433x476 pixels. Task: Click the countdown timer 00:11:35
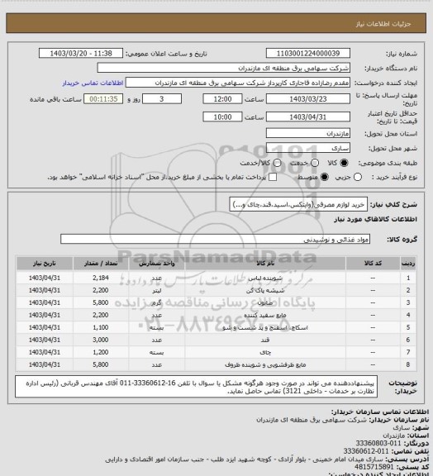tap(103, 99)
